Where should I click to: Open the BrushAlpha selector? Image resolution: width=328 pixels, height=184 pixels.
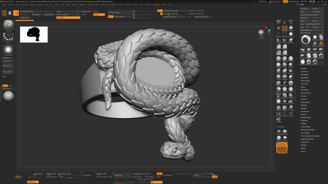point(8,50)
